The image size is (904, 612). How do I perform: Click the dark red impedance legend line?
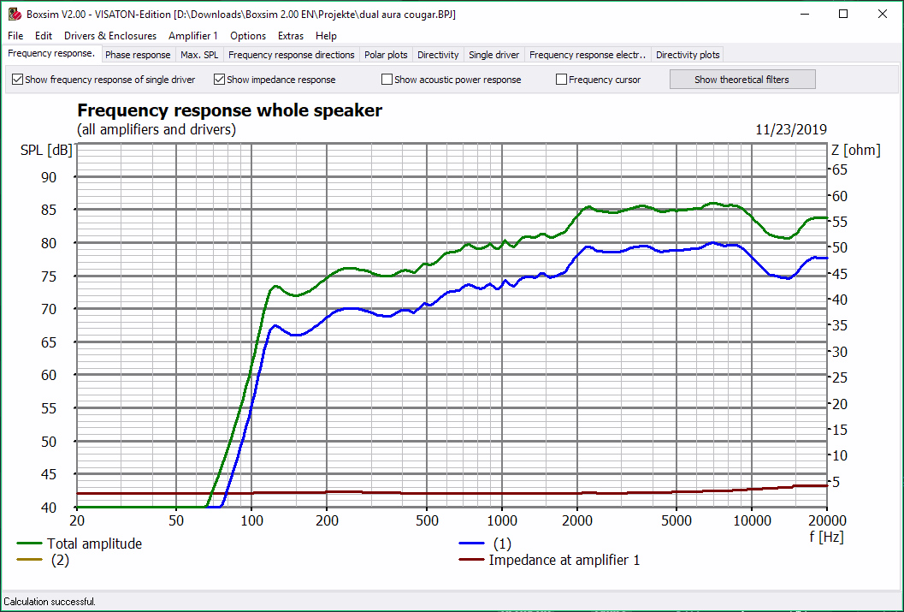(471, 560)
